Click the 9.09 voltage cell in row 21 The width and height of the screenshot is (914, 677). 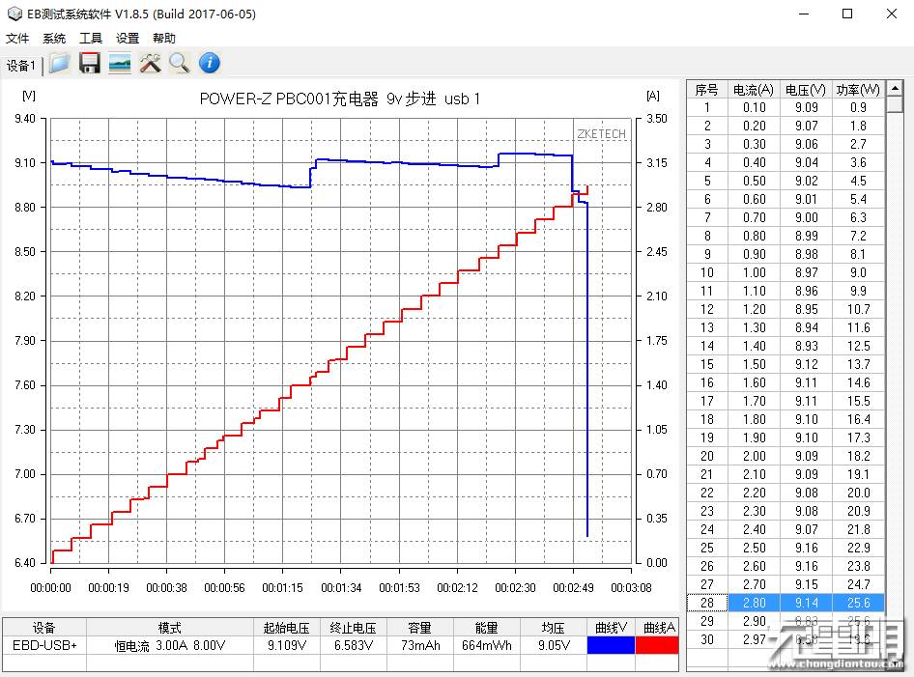coord(806,474)
